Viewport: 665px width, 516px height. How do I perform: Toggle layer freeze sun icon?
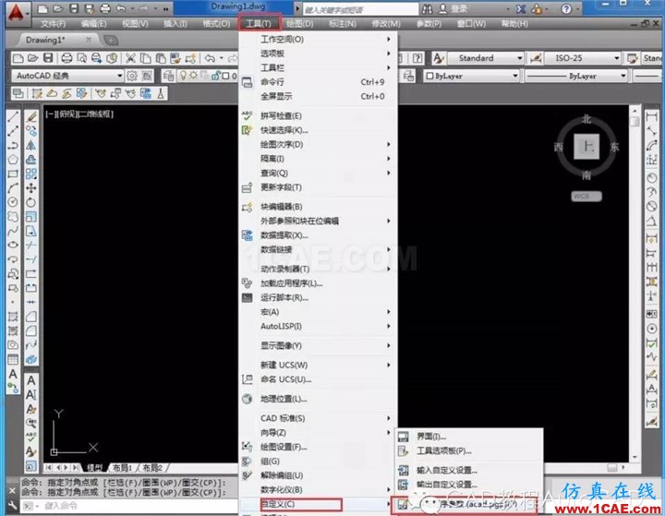click(193, 76)
